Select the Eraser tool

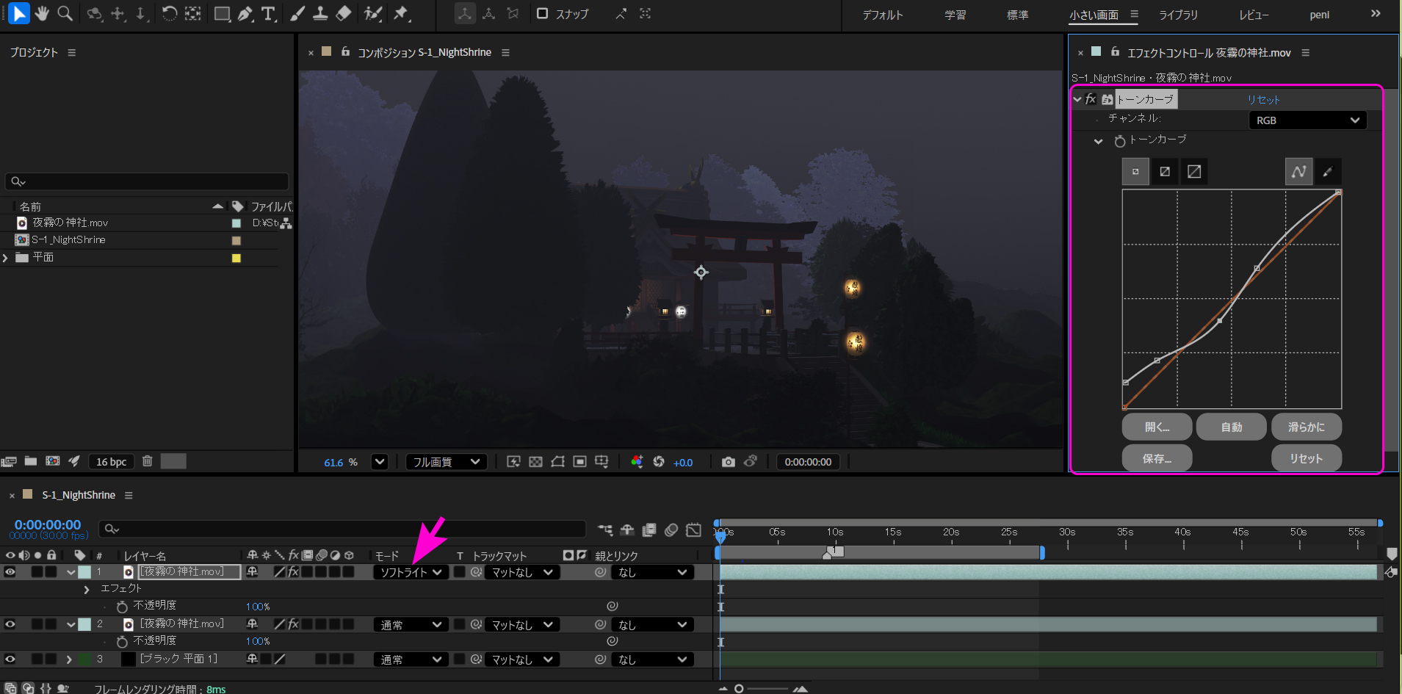click(343, 13)
